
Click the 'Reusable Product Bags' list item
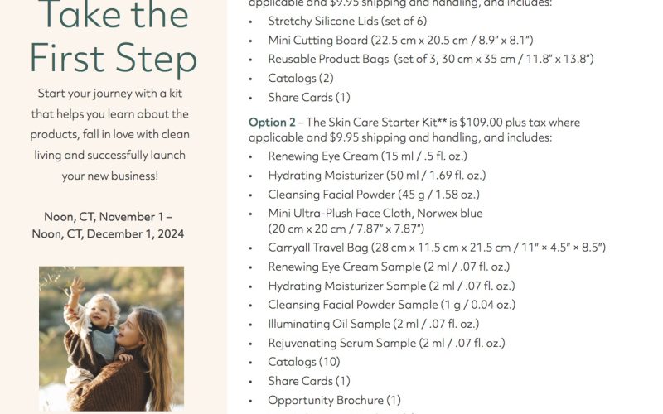tap(430, 59)
